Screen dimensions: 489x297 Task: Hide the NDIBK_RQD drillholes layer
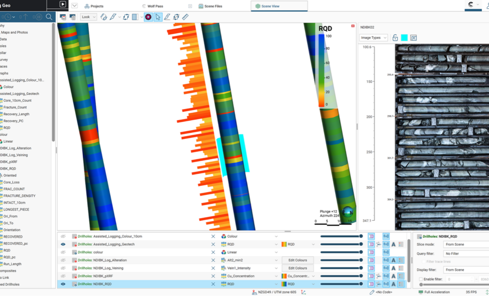point(63,284)
